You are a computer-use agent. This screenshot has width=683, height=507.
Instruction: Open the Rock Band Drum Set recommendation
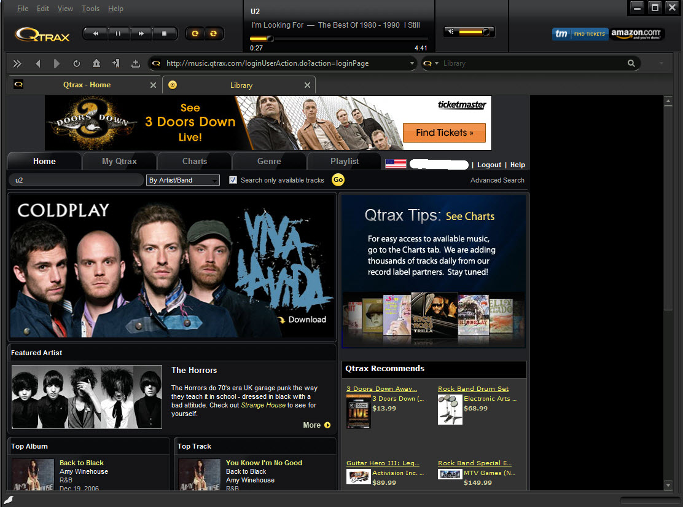pos(473,389)
